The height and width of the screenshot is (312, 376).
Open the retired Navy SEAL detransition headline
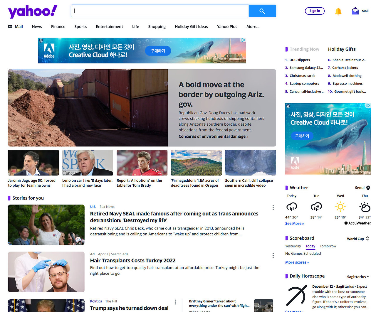[174, 217]
